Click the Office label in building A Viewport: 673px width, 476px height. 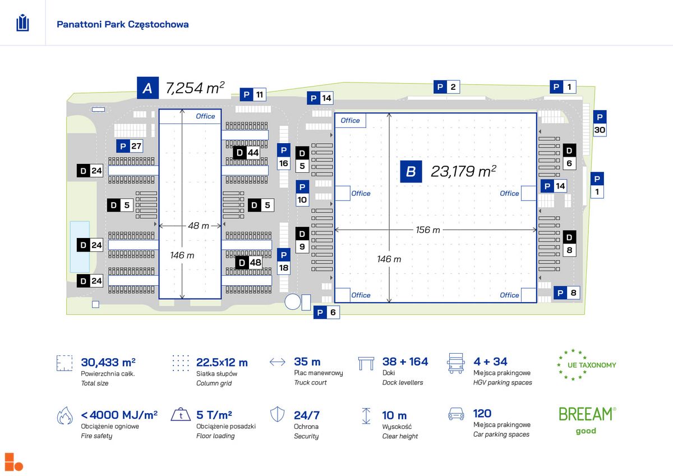coord(205,116)
